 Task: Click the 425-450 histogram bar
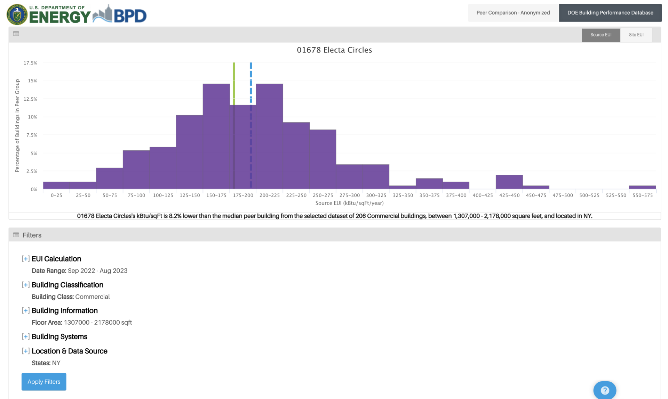click(x=509, y=182)
